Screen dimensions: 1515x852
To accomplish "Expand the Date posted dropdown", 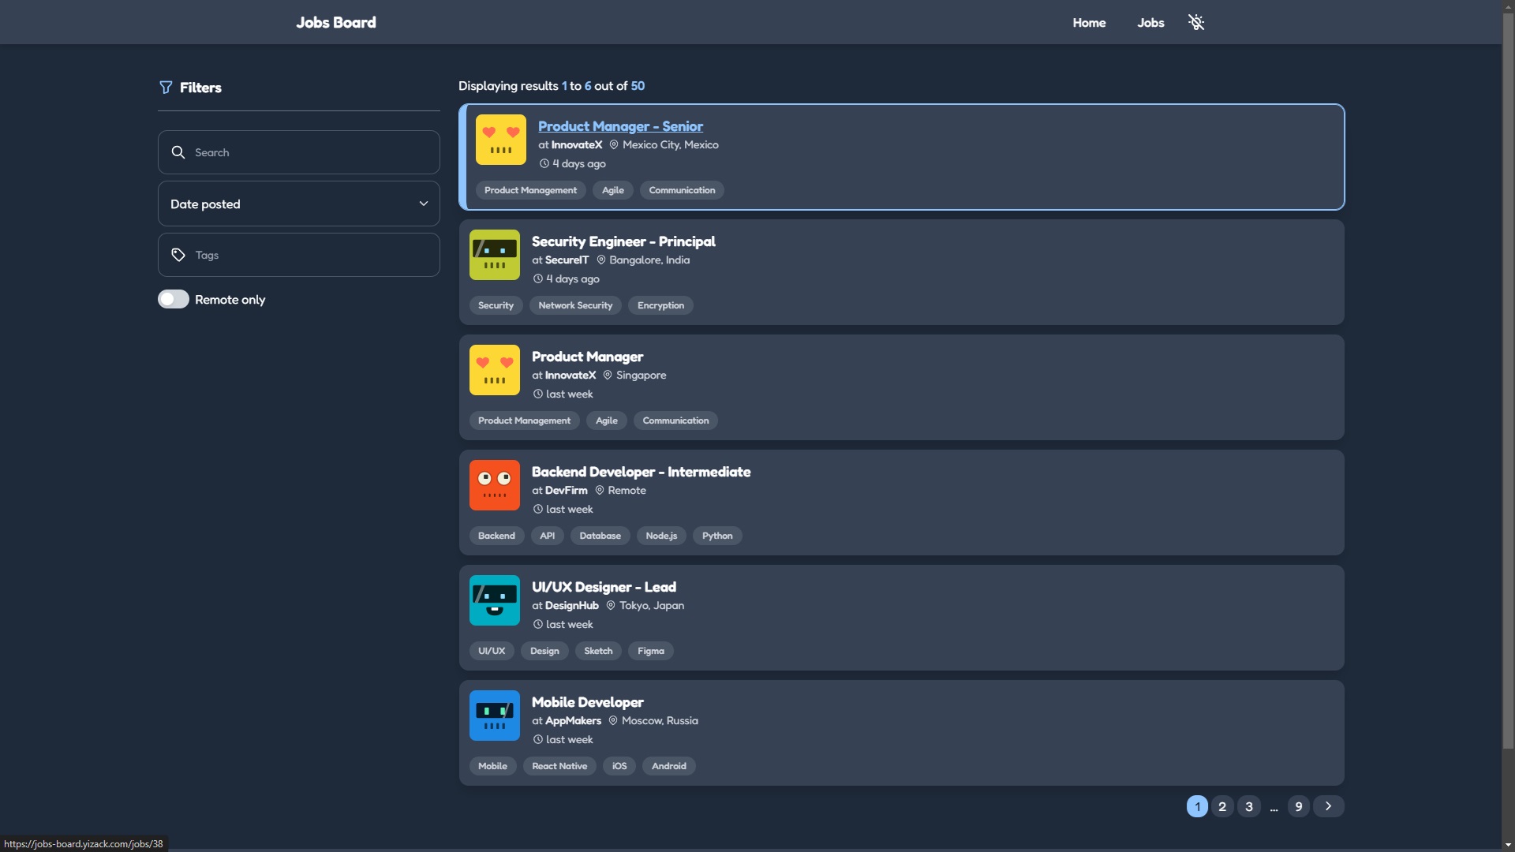I will (x=299, y=204).
